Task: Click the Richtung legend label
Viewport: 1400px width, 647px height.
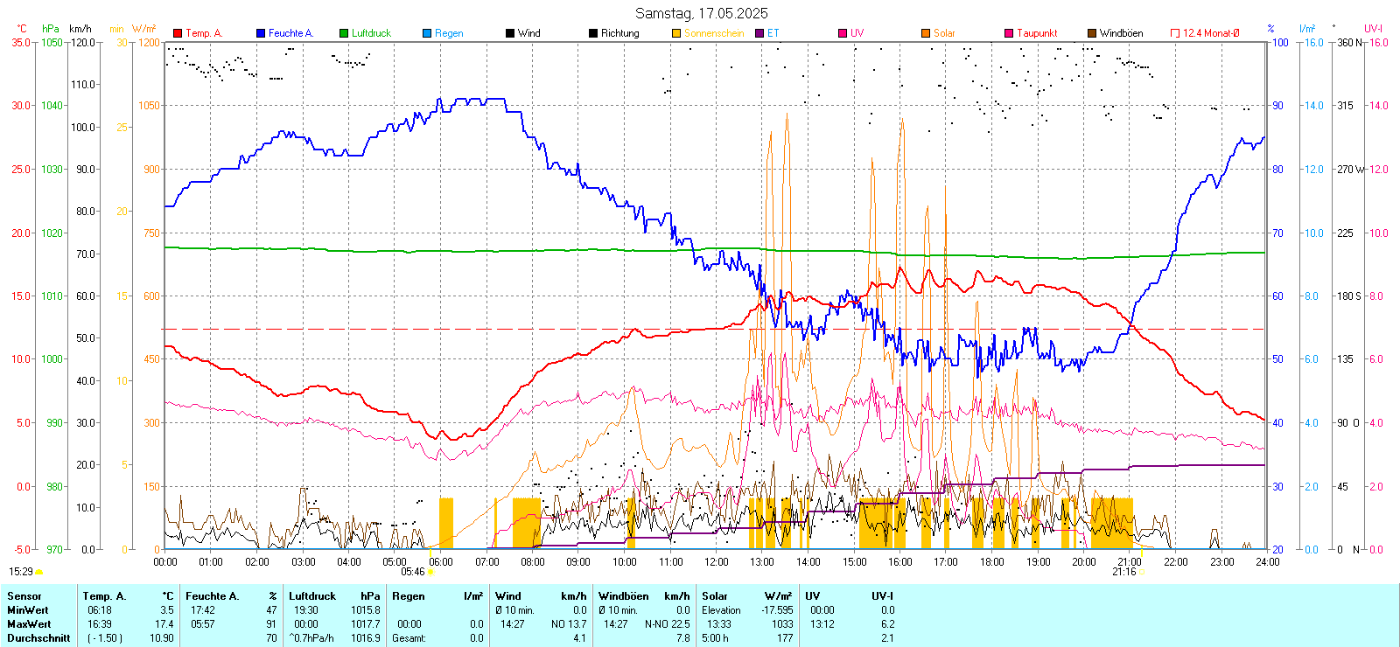Action: pyautogui.click(x=619, y=33)
